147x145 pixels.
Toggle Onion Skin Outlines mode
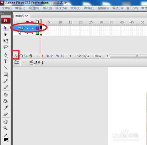click(x=52, y=56)
